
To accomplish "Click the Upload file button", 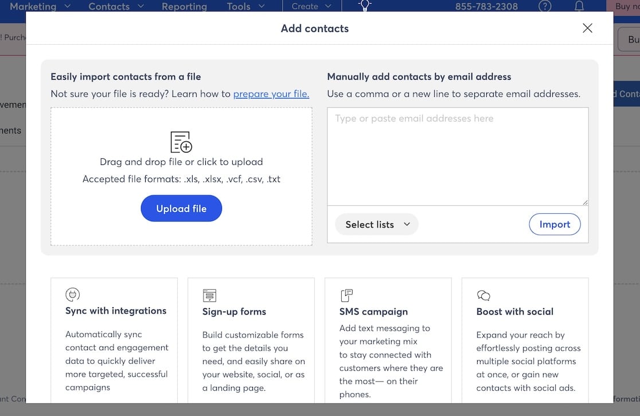I will (181, 208).
